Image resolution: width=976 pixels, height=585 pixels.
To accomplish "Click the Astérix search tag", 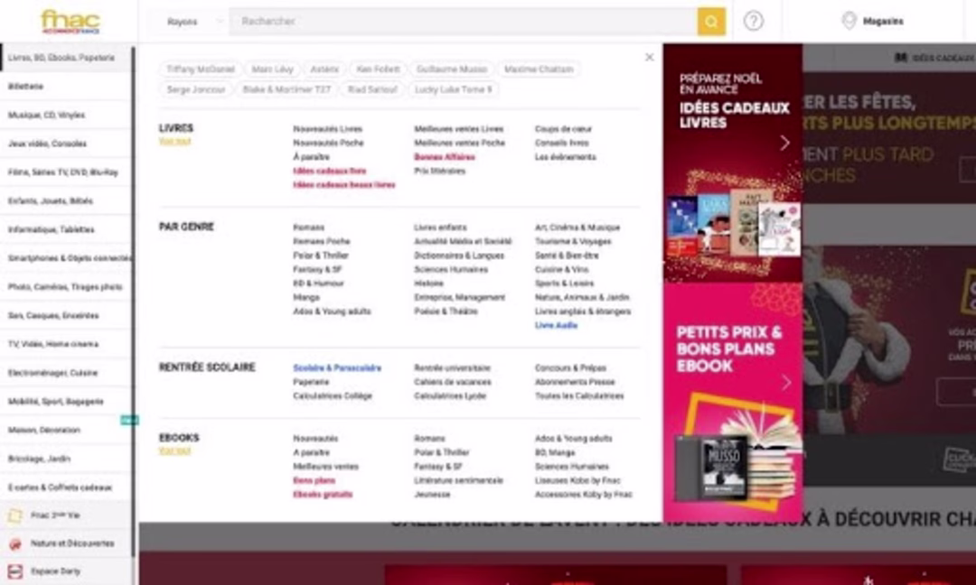I will pos(324,69).
